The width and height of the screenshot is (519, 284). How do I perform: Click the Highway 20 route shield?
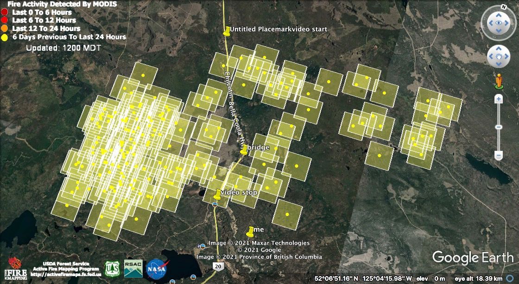[218, 266]
